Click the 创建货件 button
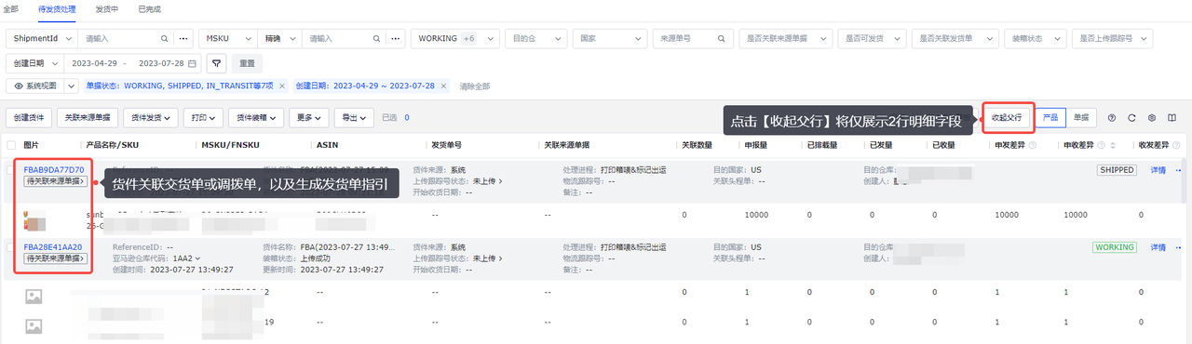Viewport: 1192px width, 344px height. (x=29, y=118)
